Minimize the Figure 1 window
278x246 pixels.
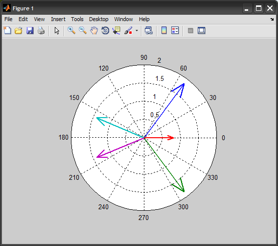pos(247,8)
